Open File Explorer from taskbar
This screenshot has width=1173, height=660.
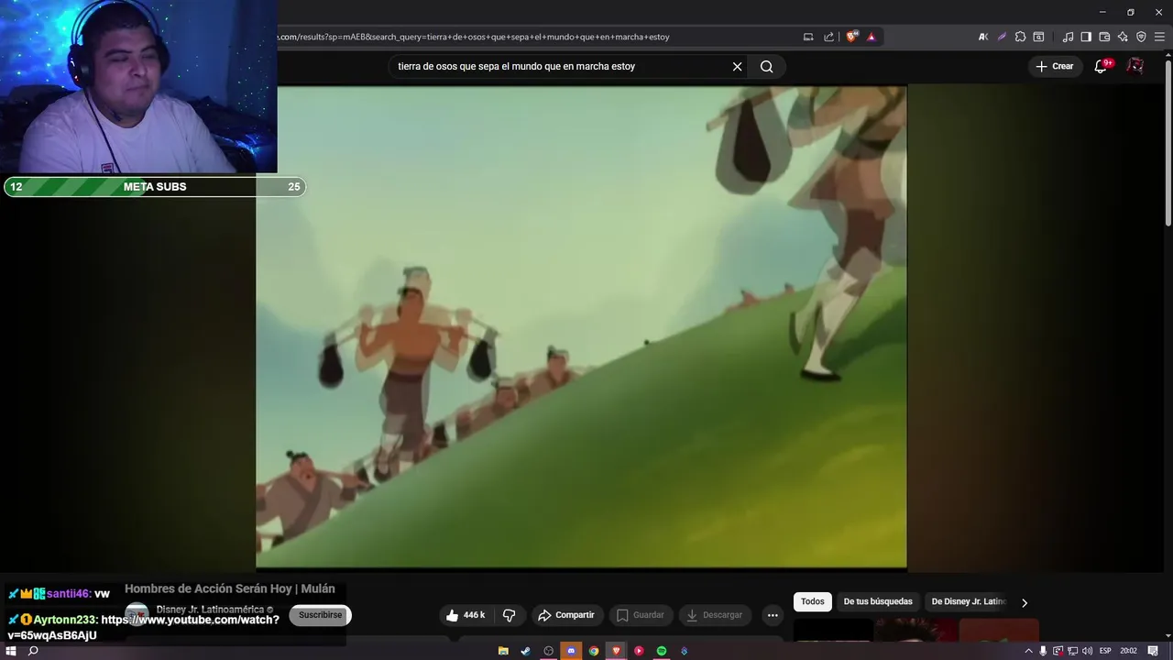pos(503,651)
